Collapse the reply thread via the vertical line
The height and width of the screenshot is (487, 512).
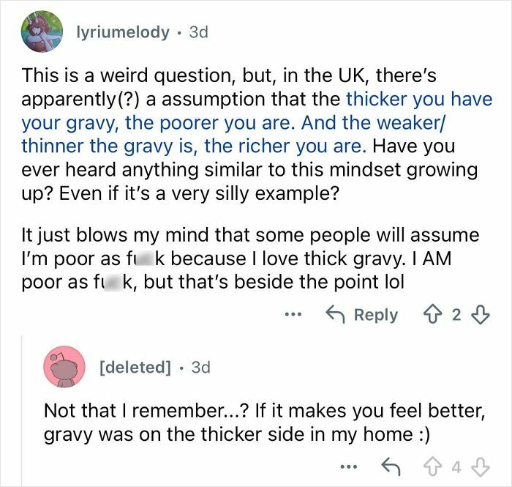point(21,410)
